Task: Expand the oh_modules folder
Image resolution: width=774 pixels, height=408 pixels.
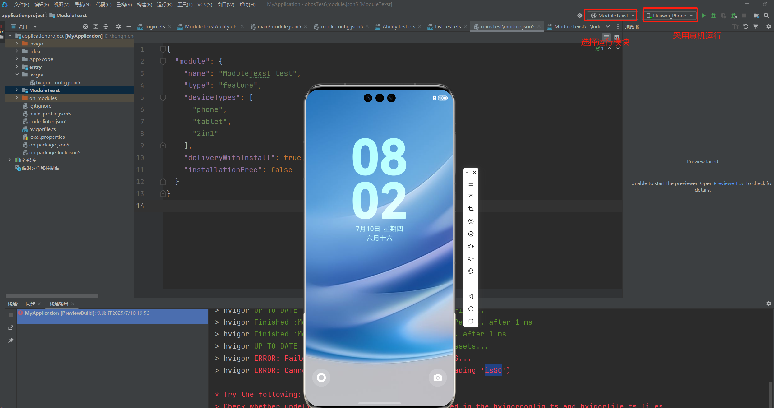Action: click(x=17, y=98)
